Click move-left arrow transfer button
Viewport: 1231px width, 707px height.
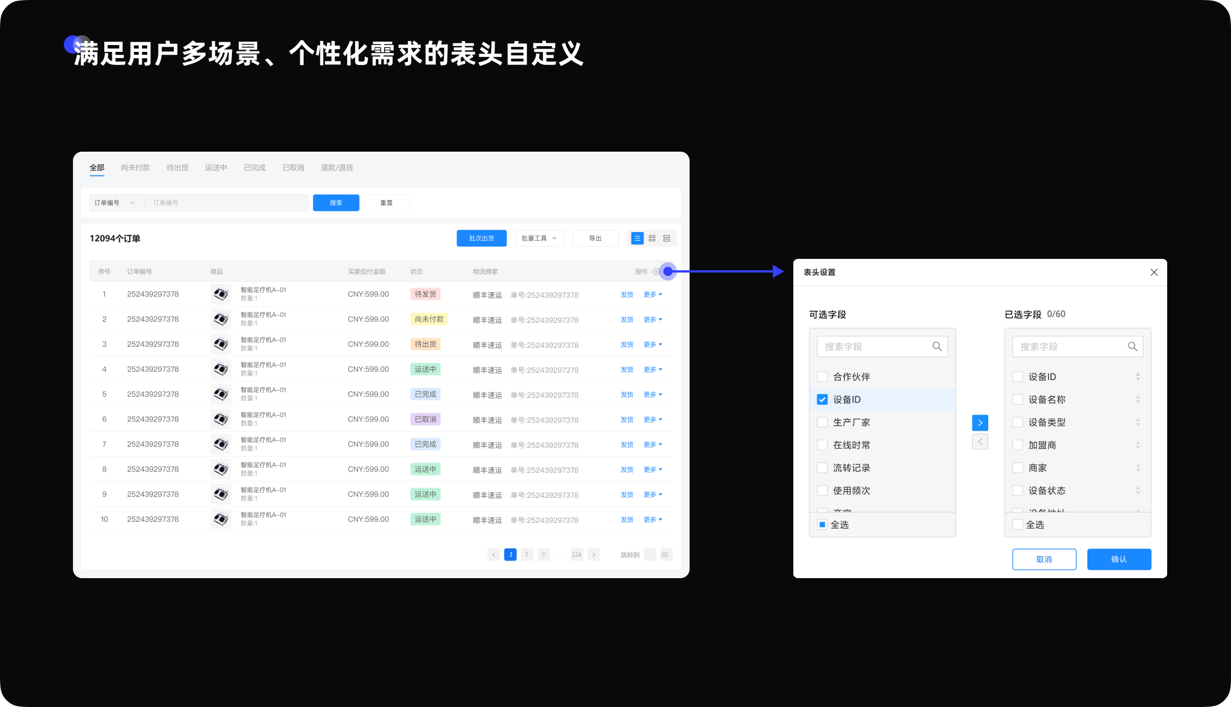[980, 442]
